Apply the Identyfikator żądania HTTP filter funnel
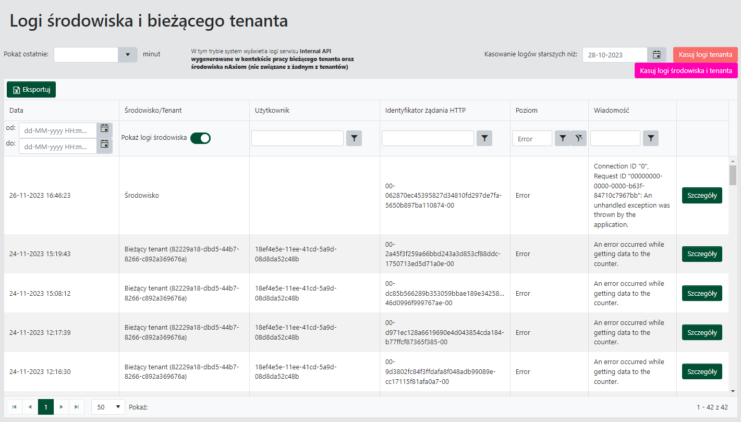 pos(484,138)
